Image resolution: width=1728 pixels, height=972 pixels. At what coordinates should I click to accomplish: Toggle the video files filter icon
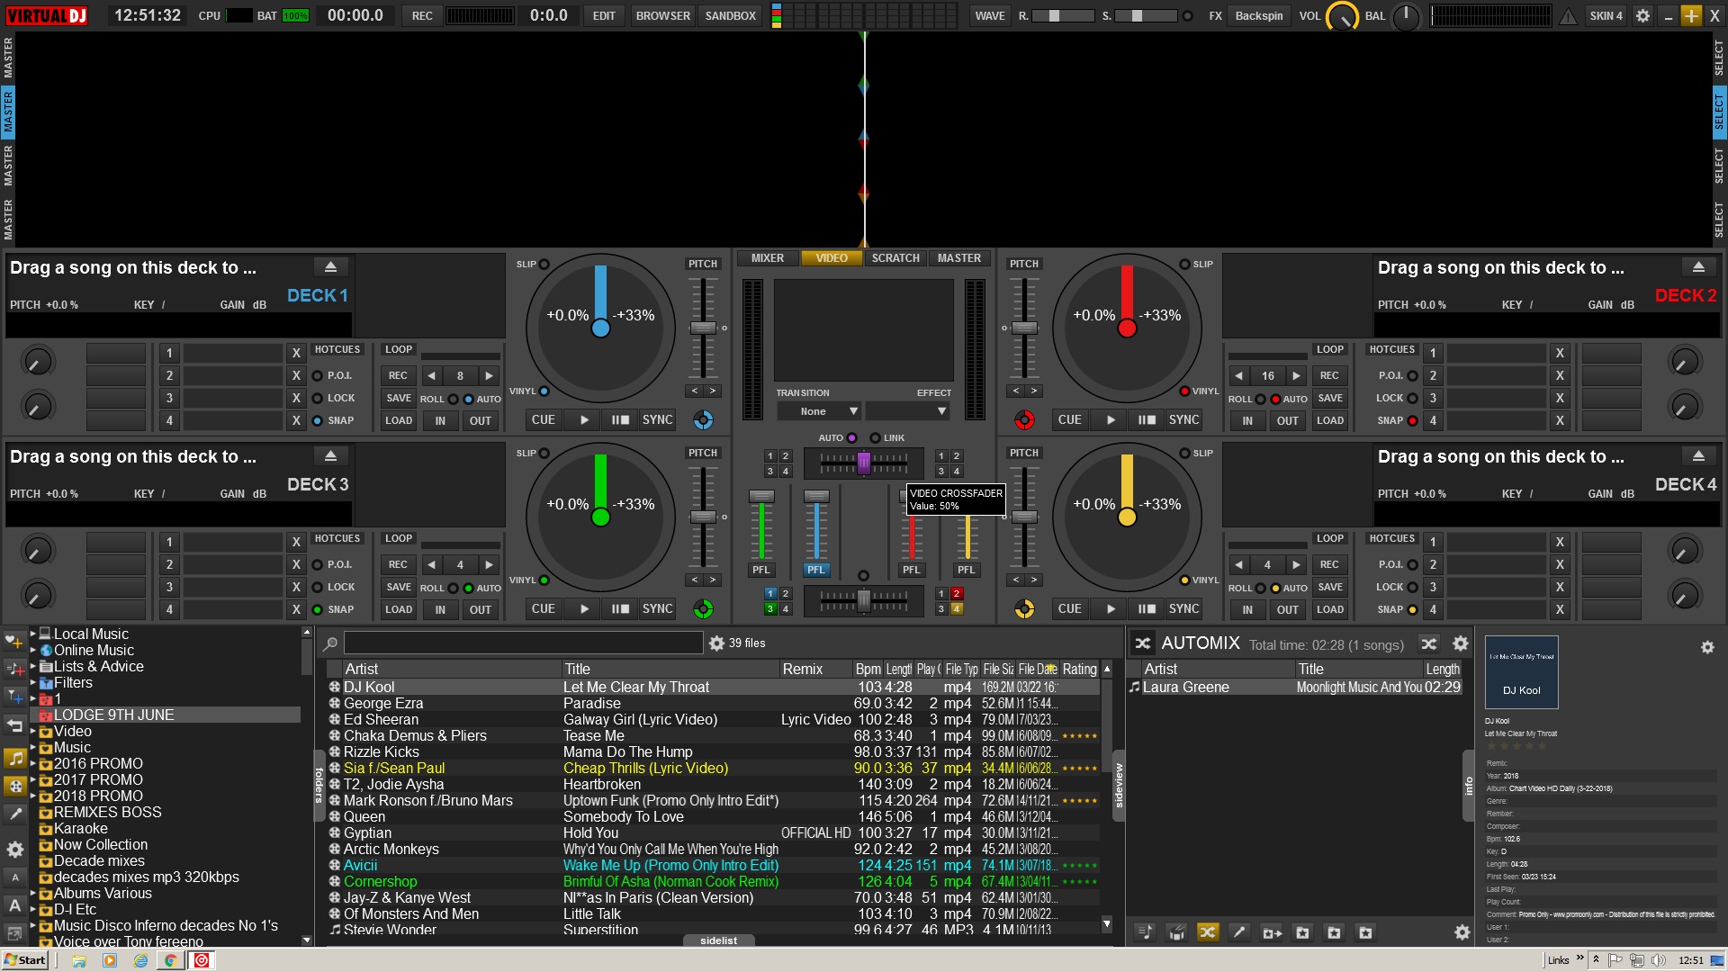[x=14, y=786]
